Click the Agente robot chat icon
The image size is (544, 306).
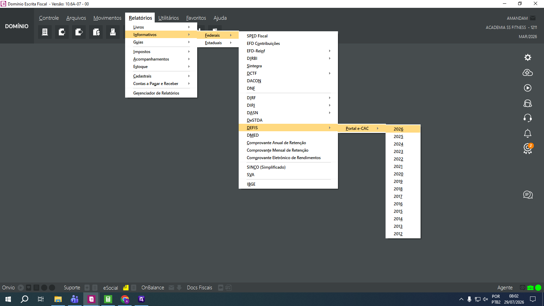pyautogui.click(x=523, y=288)
